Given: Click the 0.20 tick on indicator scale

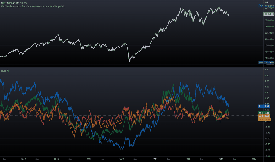Looking at the screenshot, I should pos(267,93).
